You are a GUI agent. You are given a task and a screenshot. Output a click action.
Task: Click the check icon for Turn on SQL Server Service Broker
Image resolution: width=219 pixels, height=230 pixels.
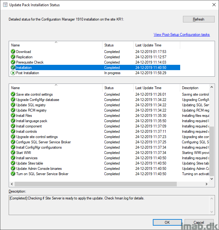coord(13,174)
